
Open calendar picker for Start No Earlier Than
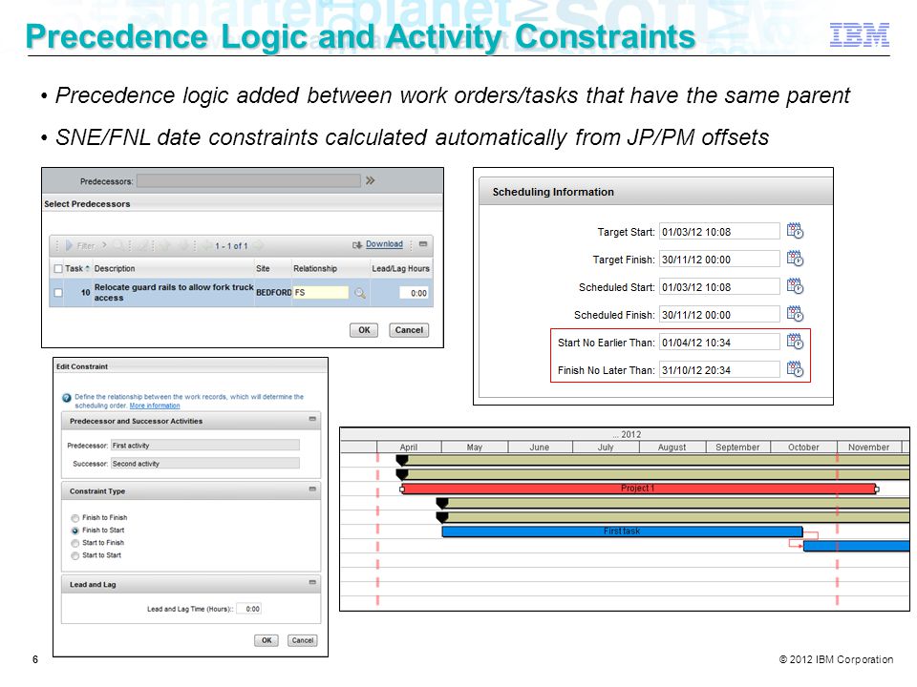(795, 342)
